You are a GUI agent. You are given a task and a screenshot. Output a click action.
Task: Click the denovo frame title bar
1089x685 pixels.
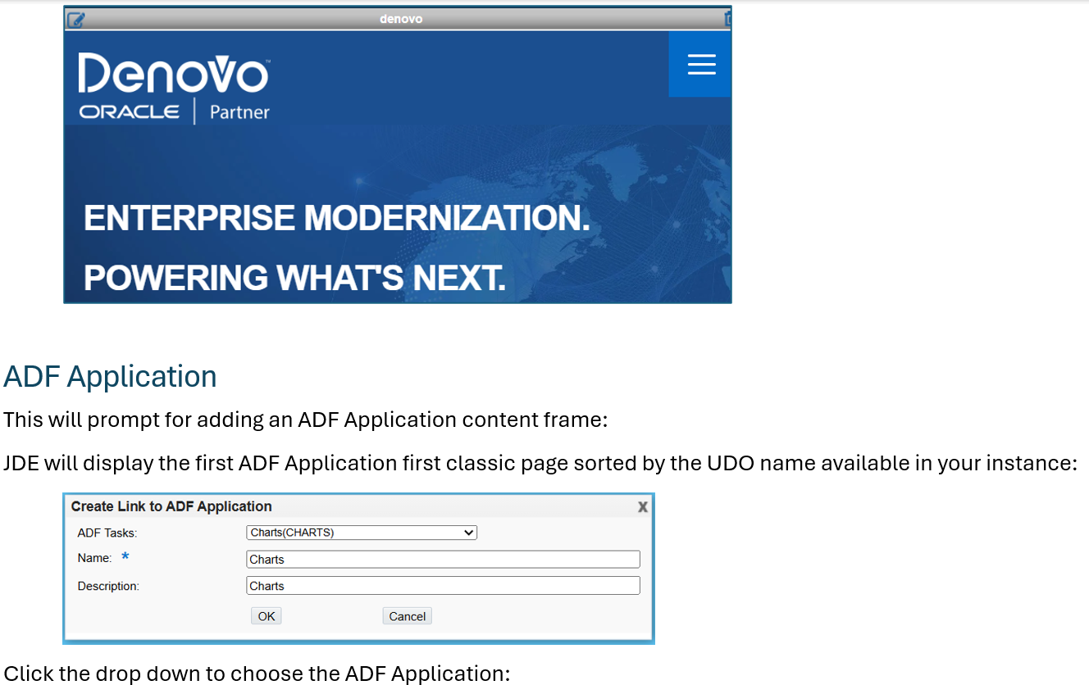[401, 19]
